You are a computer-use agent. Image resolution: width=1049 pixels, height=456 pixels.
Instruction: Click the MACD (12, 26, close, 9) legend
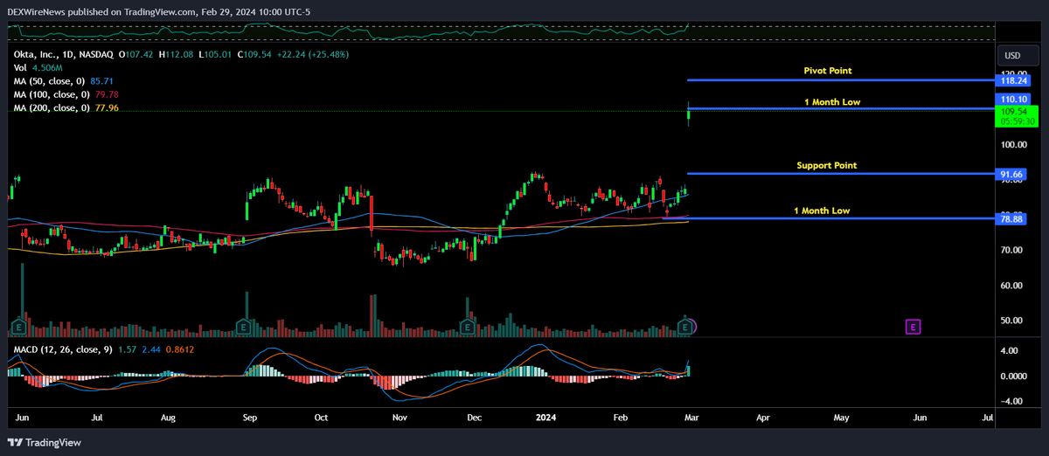[103, 349]
